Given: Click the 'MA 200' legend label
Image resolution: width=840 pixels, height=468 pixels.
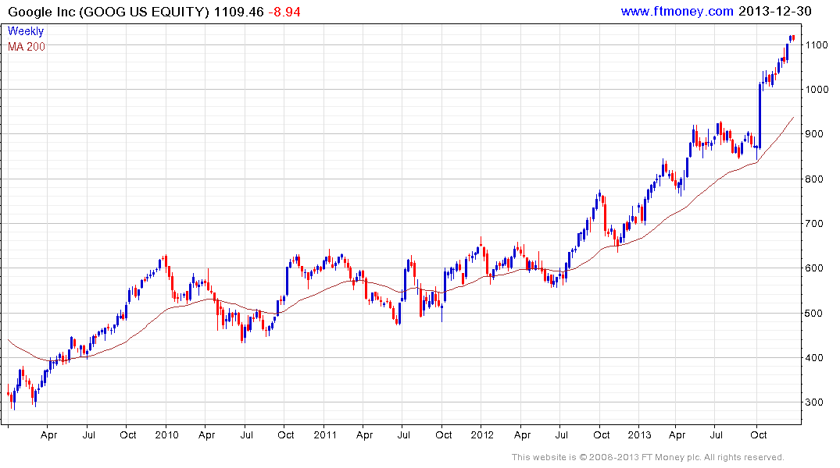Looking at the screenshot, I should coord(27,47).
